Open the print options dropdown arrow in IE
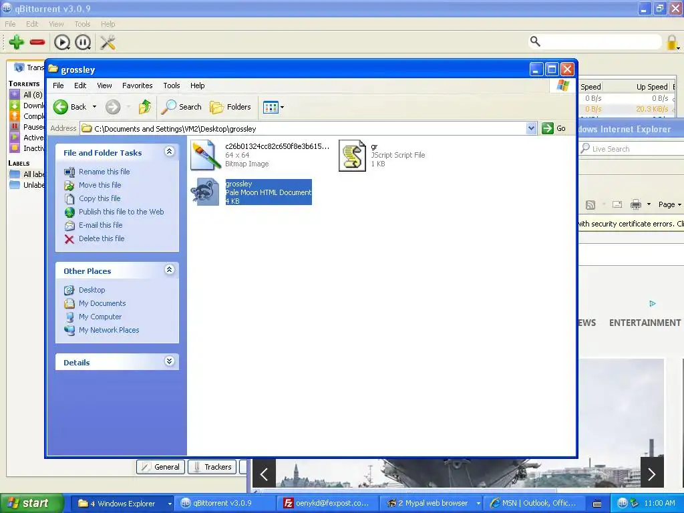Viewport: 684px width, 513px height. [649, 204]
